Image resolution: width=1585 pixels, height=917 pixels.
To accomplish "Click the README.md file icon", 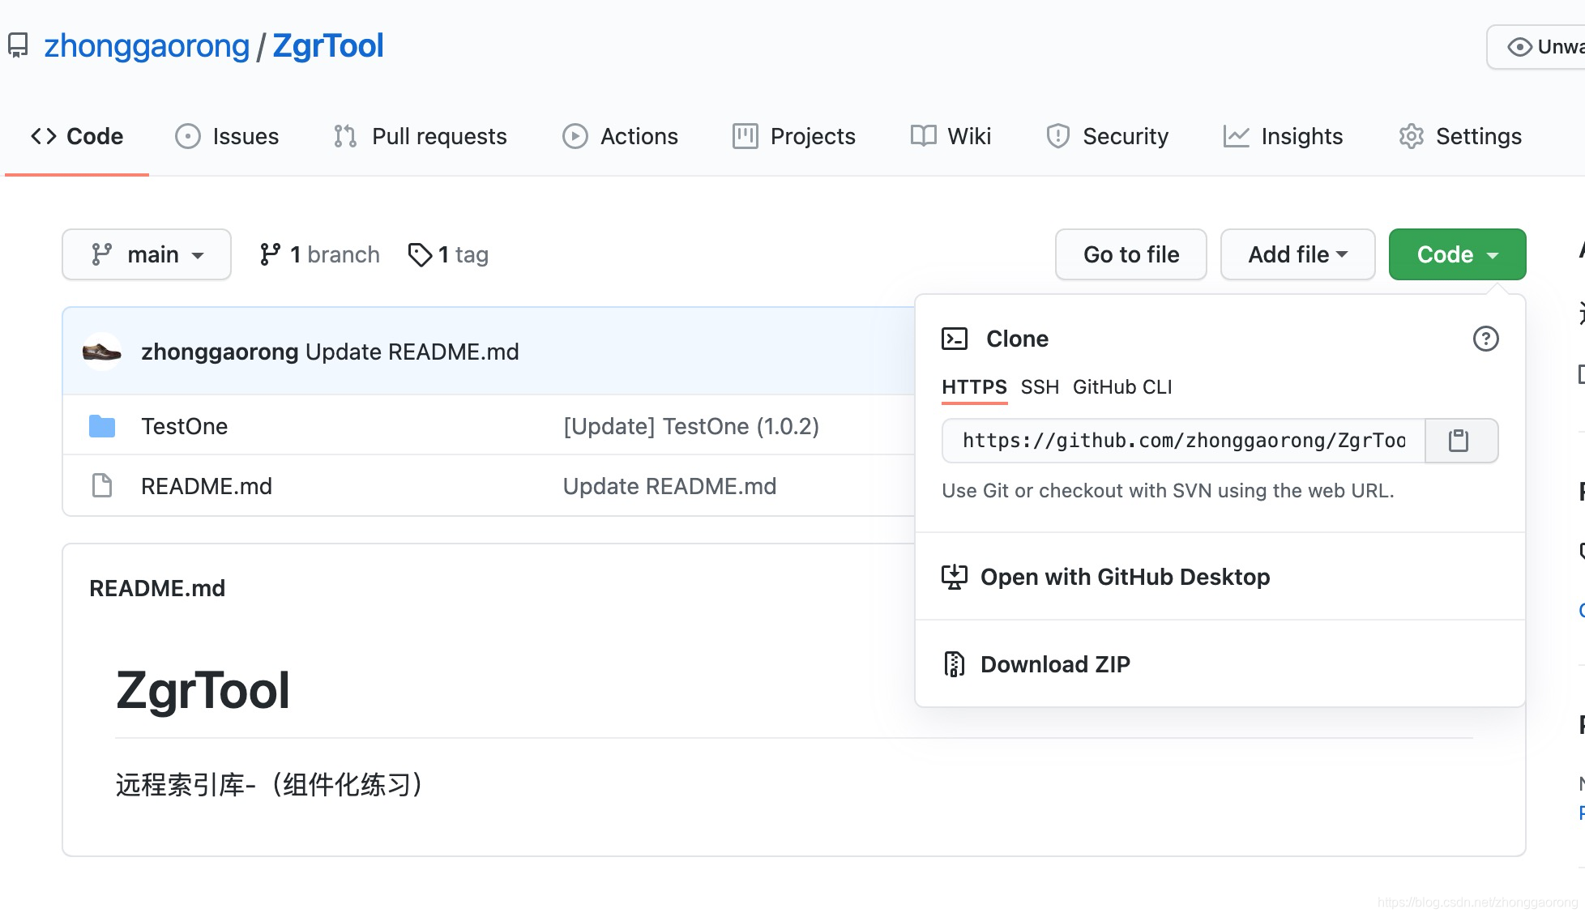I will point(102,486).
